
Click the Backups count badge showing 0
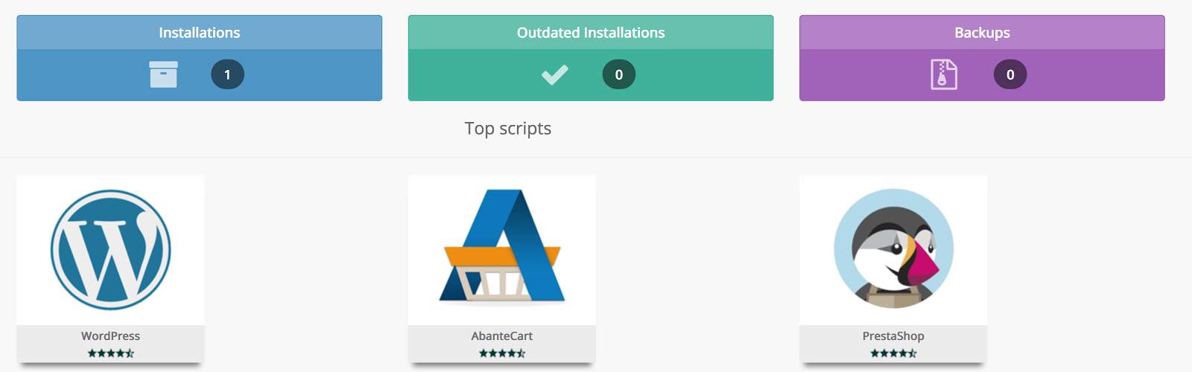tap(1010, 74)
